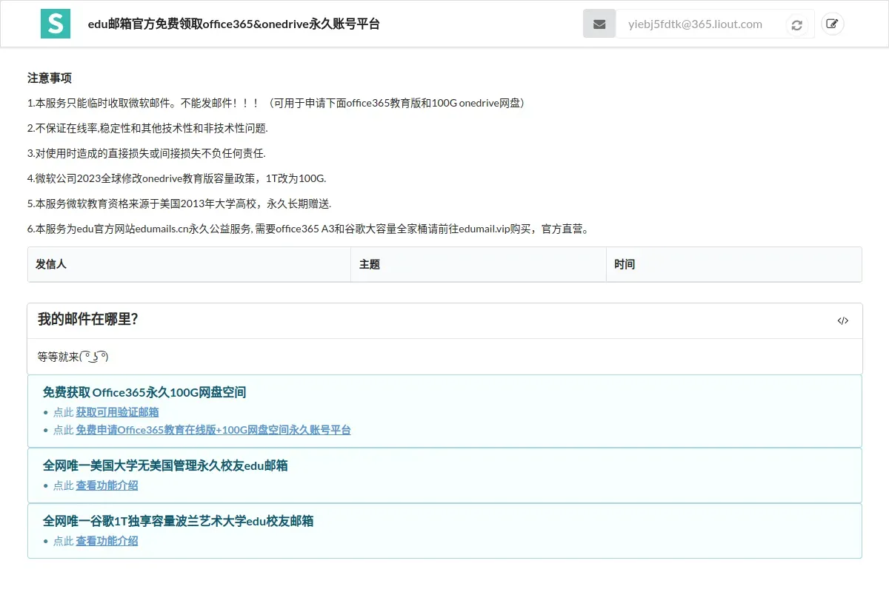Click notice line 6 mentioning edumails.cn
This screenshot has width=889, height=592.
click(x=310, y=229)
